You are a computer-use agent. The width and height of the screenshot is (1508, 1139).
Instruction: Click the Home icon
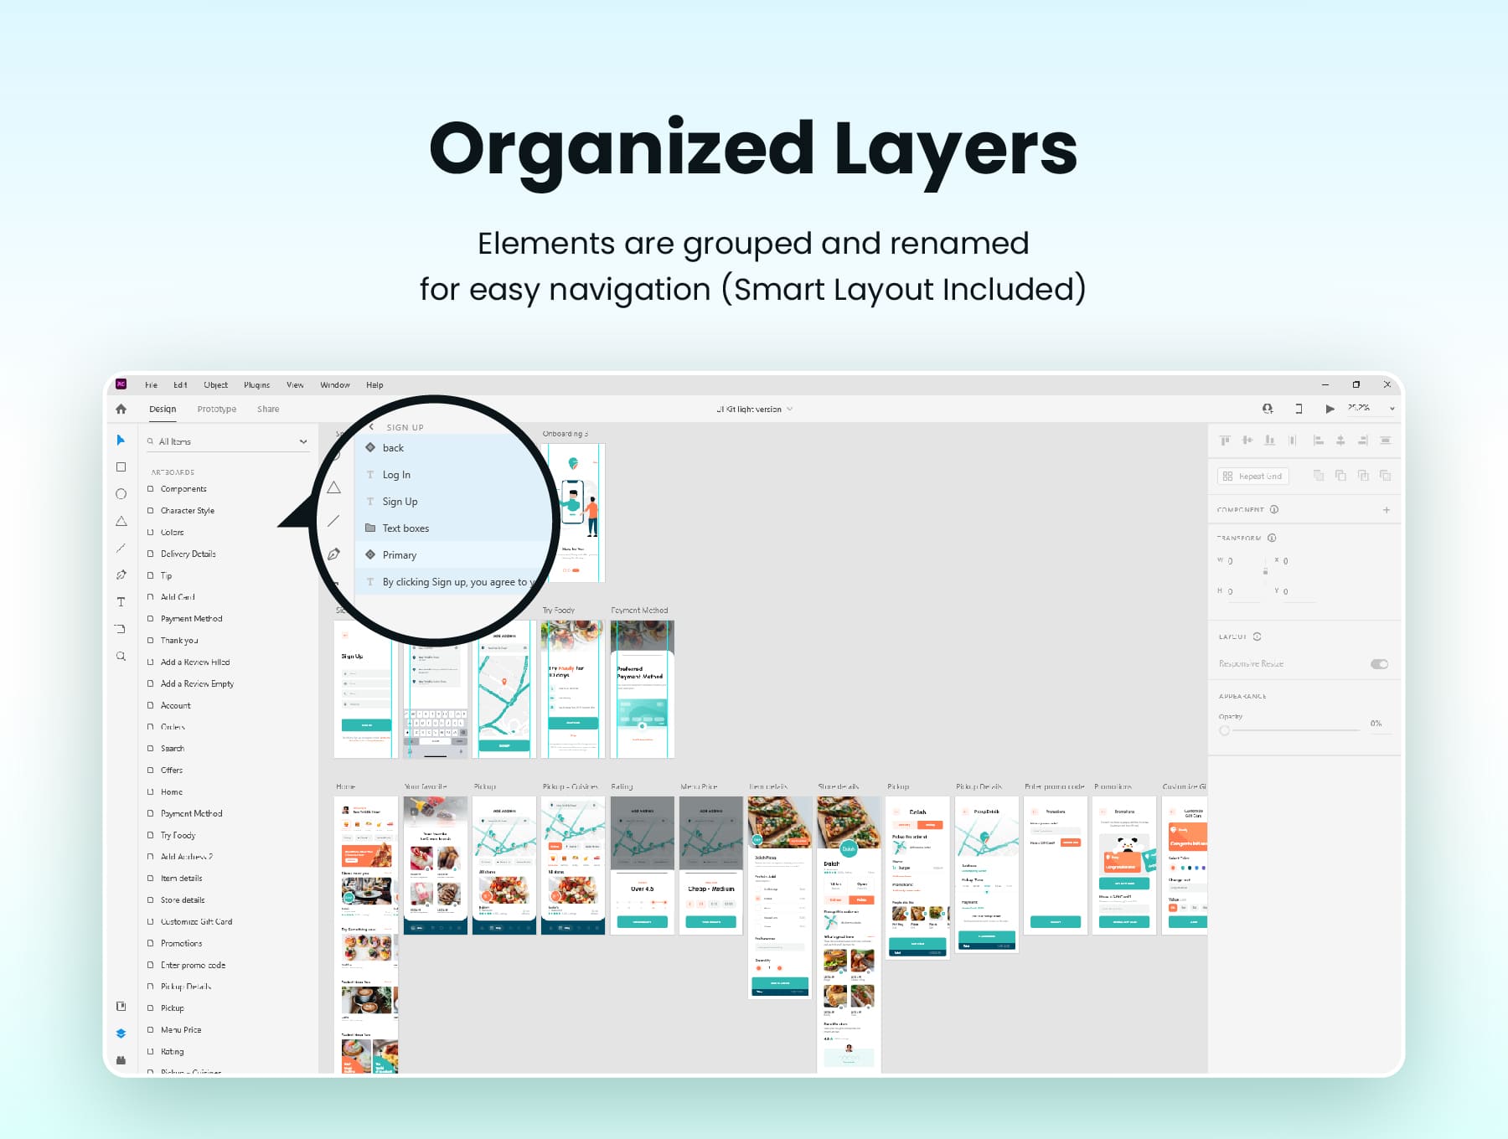(x=121, y=410)
